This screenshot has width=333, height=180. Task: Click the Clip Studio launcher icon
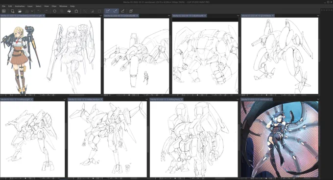tap(4, 11)
